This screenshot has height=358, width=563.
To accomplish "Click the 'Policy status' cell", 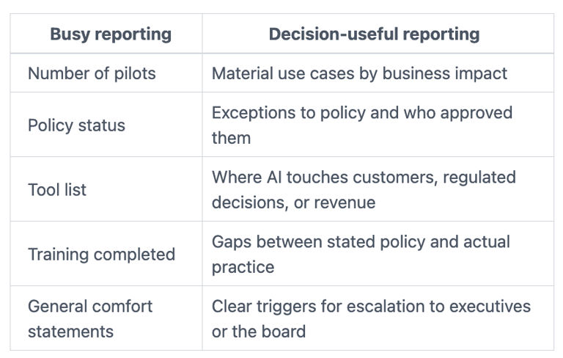I will coord(106,125).
